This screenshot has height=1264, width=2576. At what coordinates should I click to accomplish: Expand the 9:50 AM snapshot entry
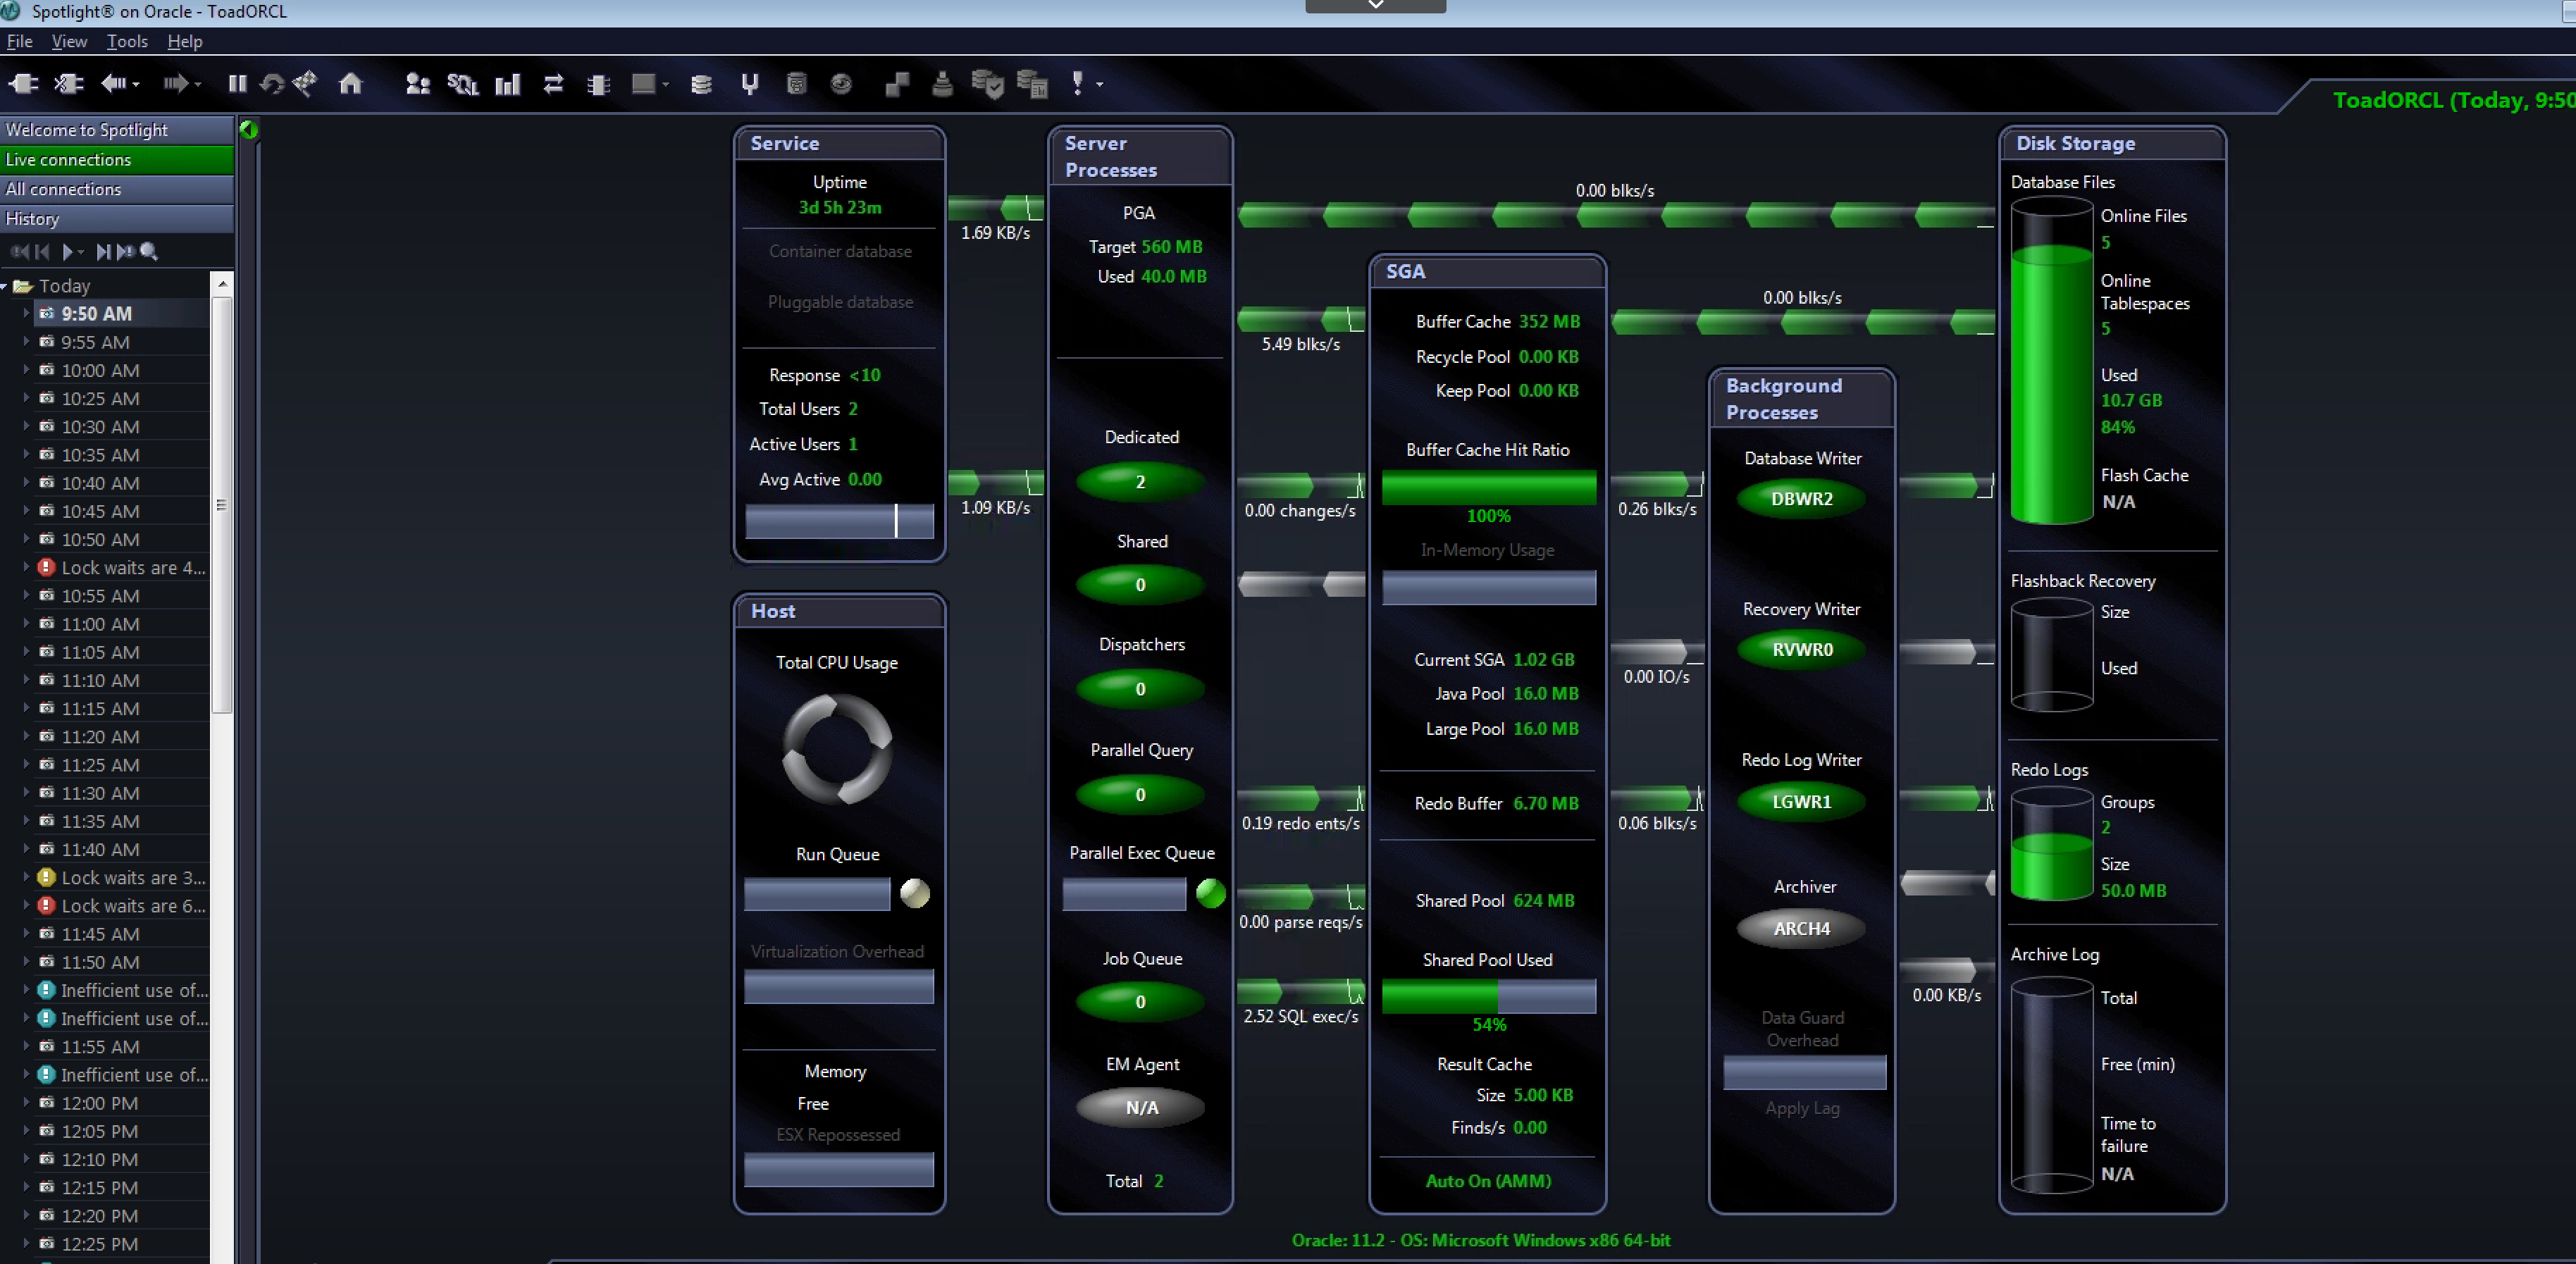(x=26, y=313)
